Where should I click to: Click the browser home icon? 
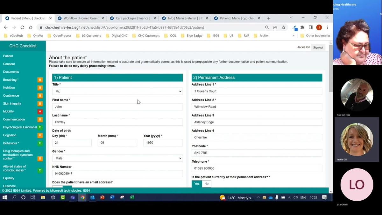[31, 27]
